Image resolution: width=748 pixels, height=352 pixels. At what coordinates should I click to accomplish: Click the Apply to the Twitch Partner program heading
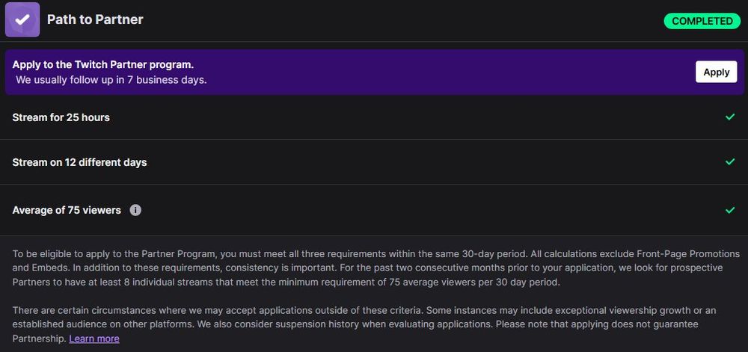click(103, 64)
